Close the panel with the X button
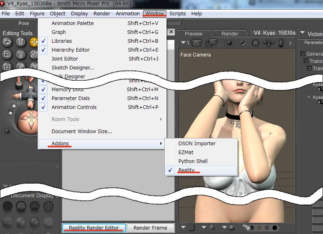This screenshot has height=234, width=323. [x=171, y=32]
